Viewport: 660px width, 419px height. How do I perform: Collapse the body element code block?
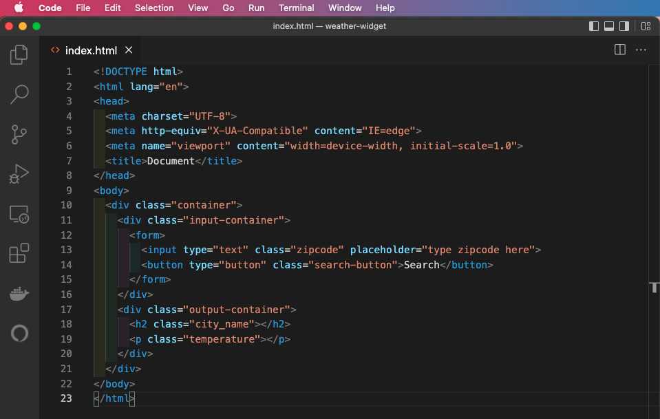coord(84,190)
